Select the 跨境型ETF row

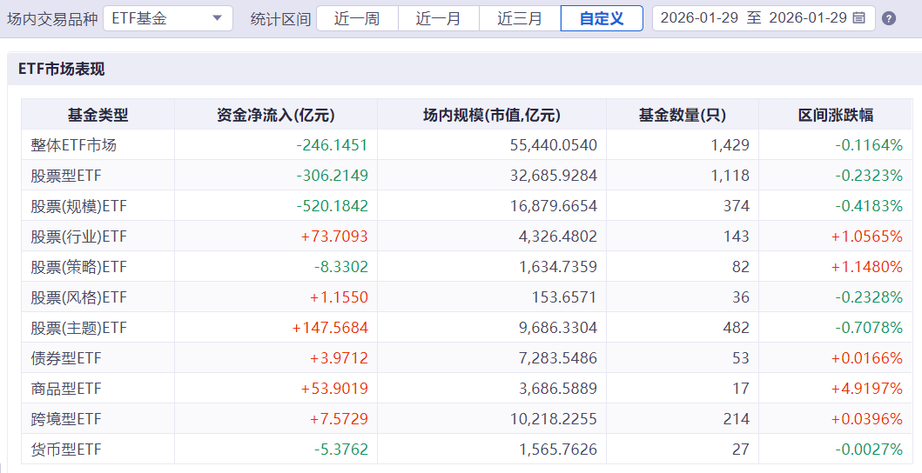pos(467,419)
